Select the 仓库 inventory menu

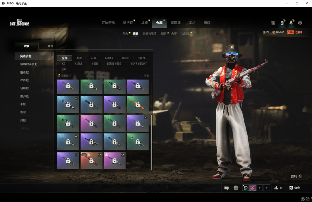pyautogui.click(x=159, y=23)
